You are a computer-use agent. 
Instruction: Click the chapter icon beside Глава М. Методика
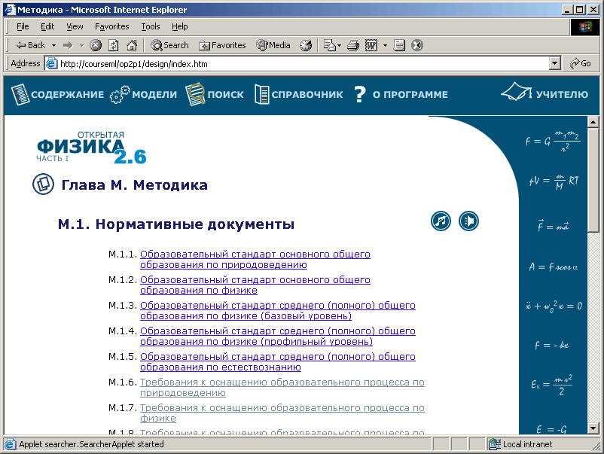(x=43, y=184)
